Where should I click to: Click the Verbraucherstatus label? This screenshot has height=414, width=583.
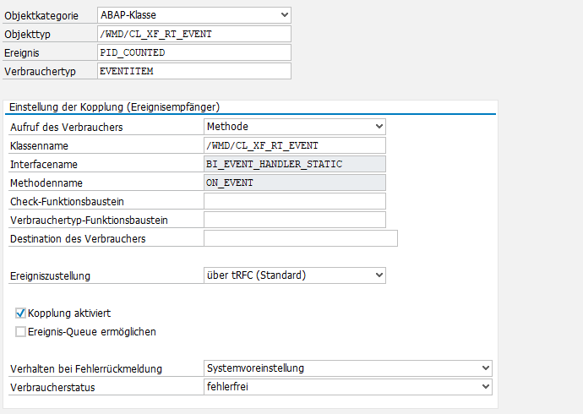(52, 387)
